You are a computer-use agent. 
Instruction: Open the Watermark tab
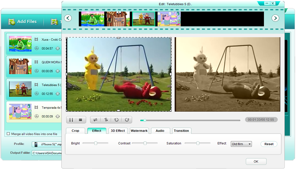[x=139, y=131]
